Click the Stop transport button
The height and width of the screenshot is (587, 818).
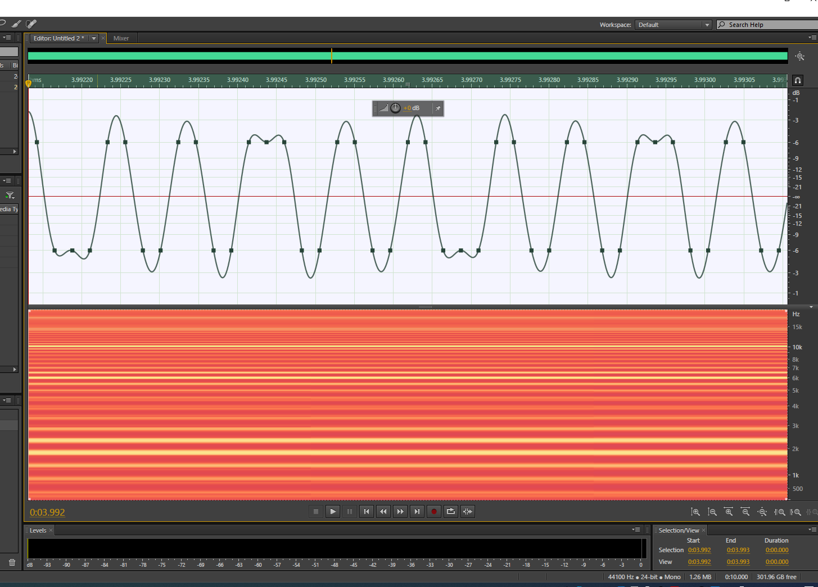[x=316, y=511]
